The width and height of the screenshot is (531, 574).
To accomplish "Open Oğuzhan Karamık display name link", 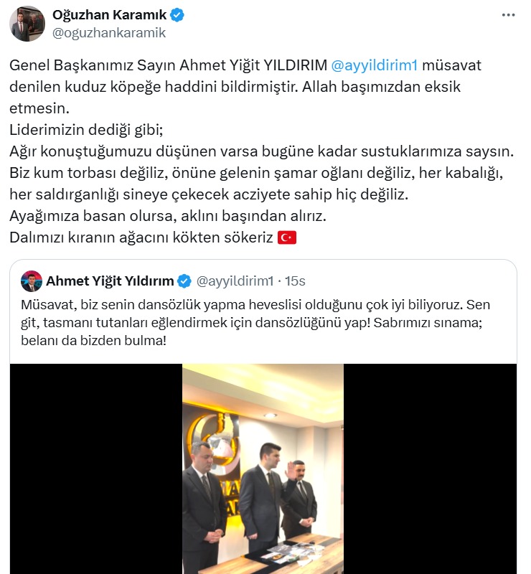I will [109, 15].
